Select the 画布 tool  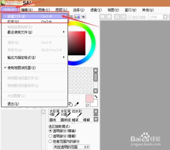click(54, 120)
